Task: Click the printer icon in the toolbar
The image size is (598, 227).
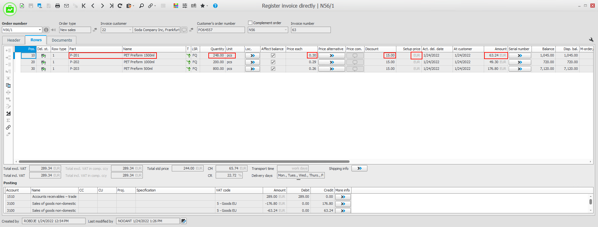Action: click(x=58, y=6)
